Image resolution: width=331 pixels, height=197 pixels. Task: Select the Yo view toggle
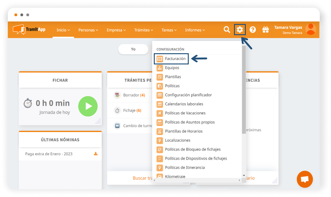click(133, 49)
